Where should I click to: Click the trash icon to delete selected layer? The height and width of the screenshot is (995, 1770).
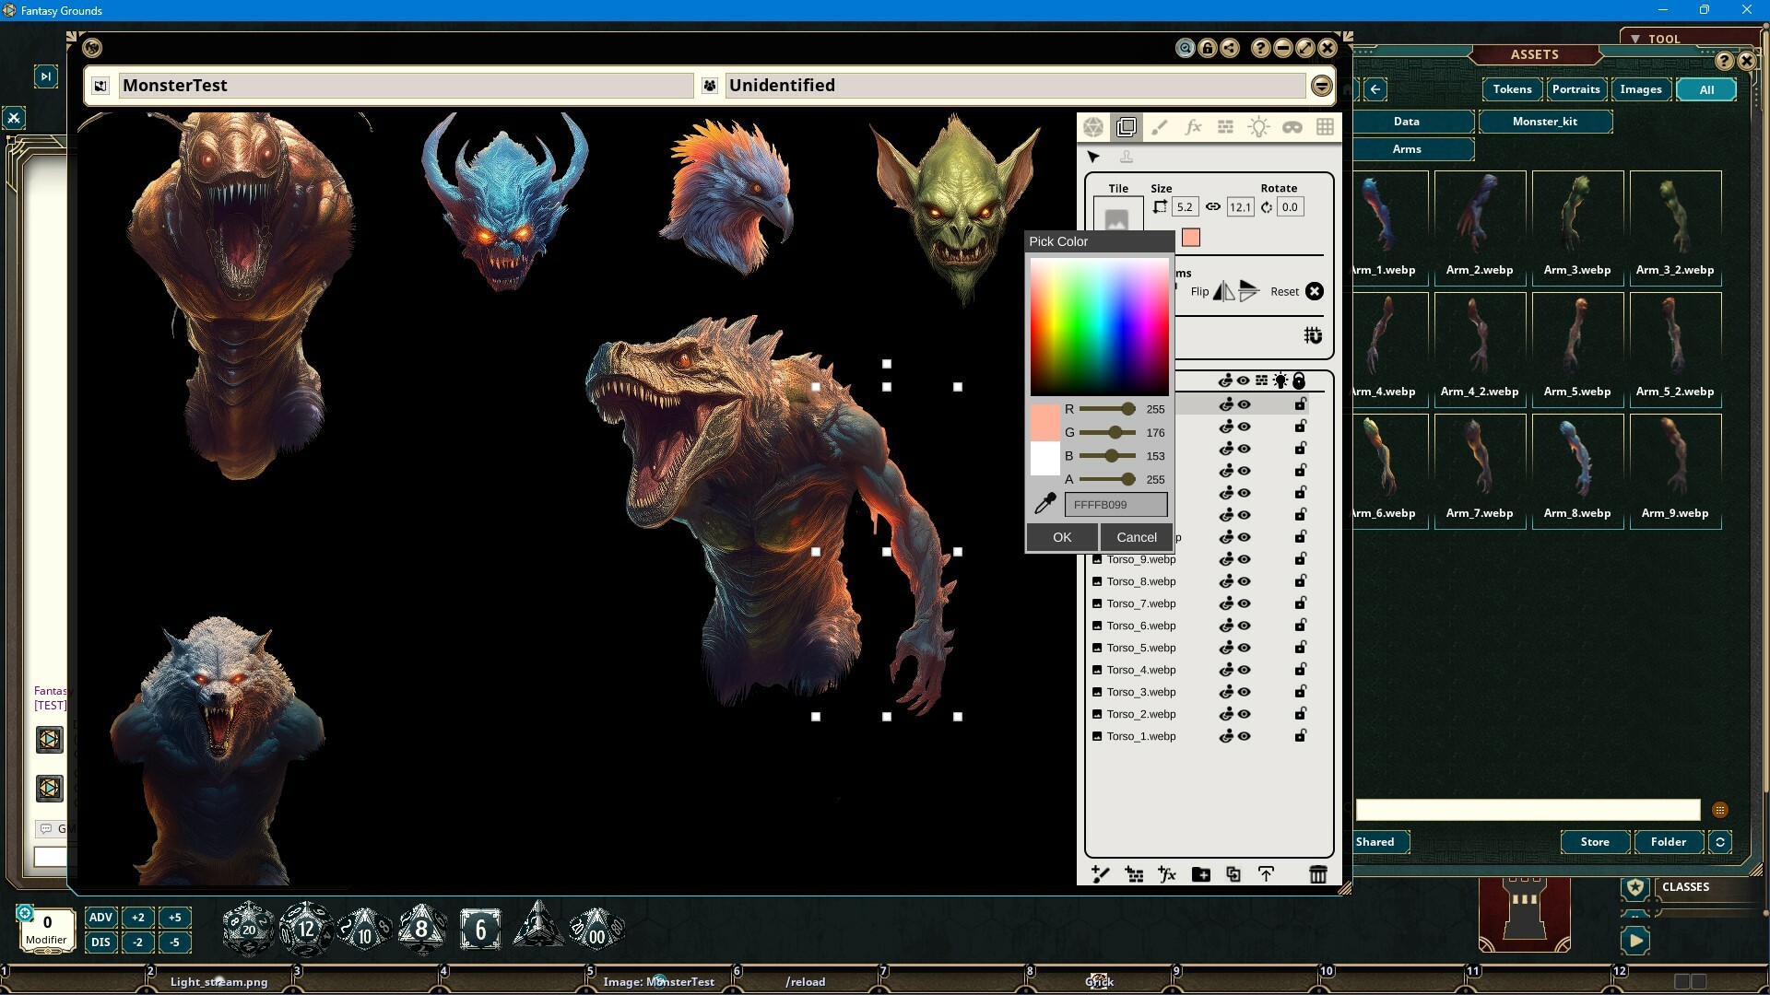(1316, 874)
